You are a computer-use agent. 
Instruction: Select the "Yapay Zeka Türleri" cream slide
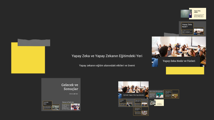pyautogui.click(x=198, y=13)
